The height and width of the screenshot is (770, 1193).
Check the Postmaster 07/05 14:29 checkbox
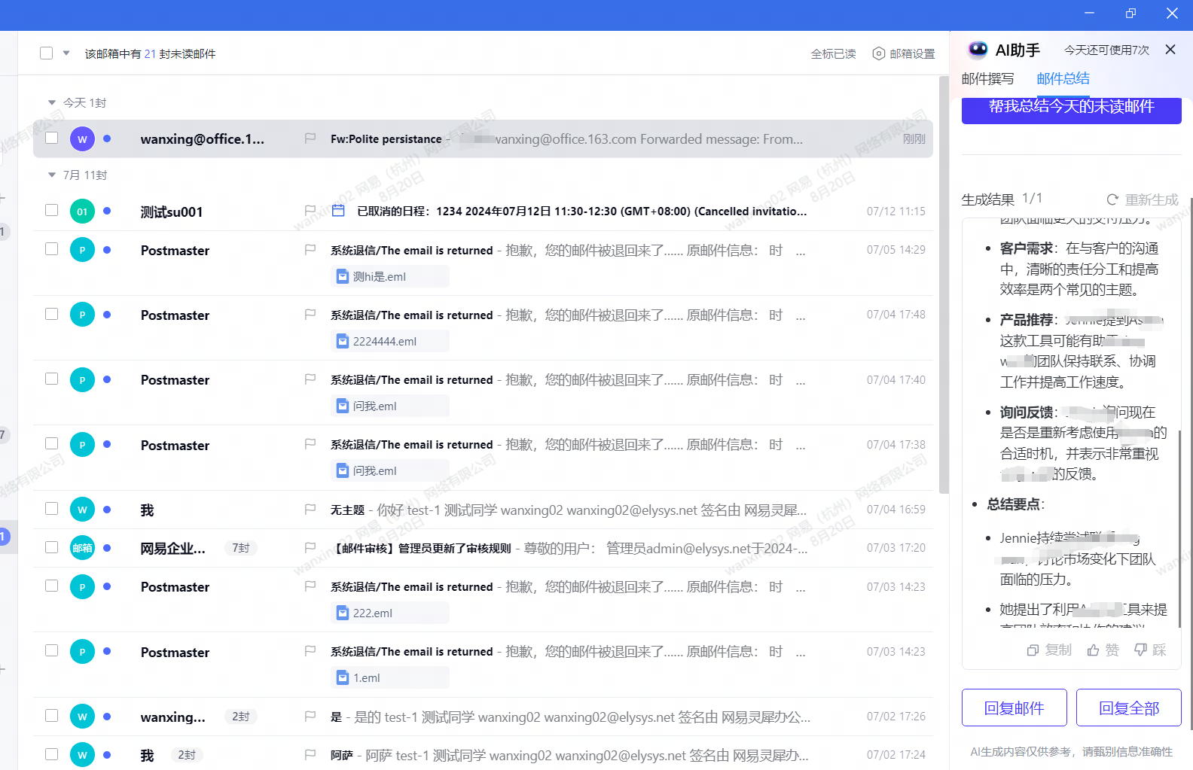click(52, 249)
